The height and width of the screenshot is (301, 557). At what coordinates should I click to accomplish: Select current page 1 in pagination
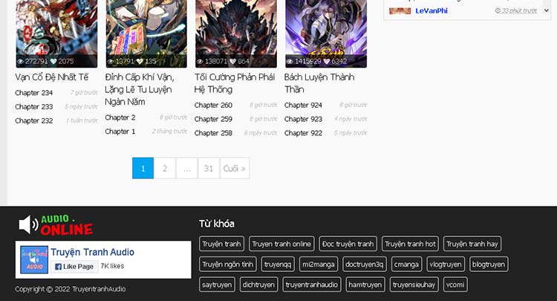143,169
